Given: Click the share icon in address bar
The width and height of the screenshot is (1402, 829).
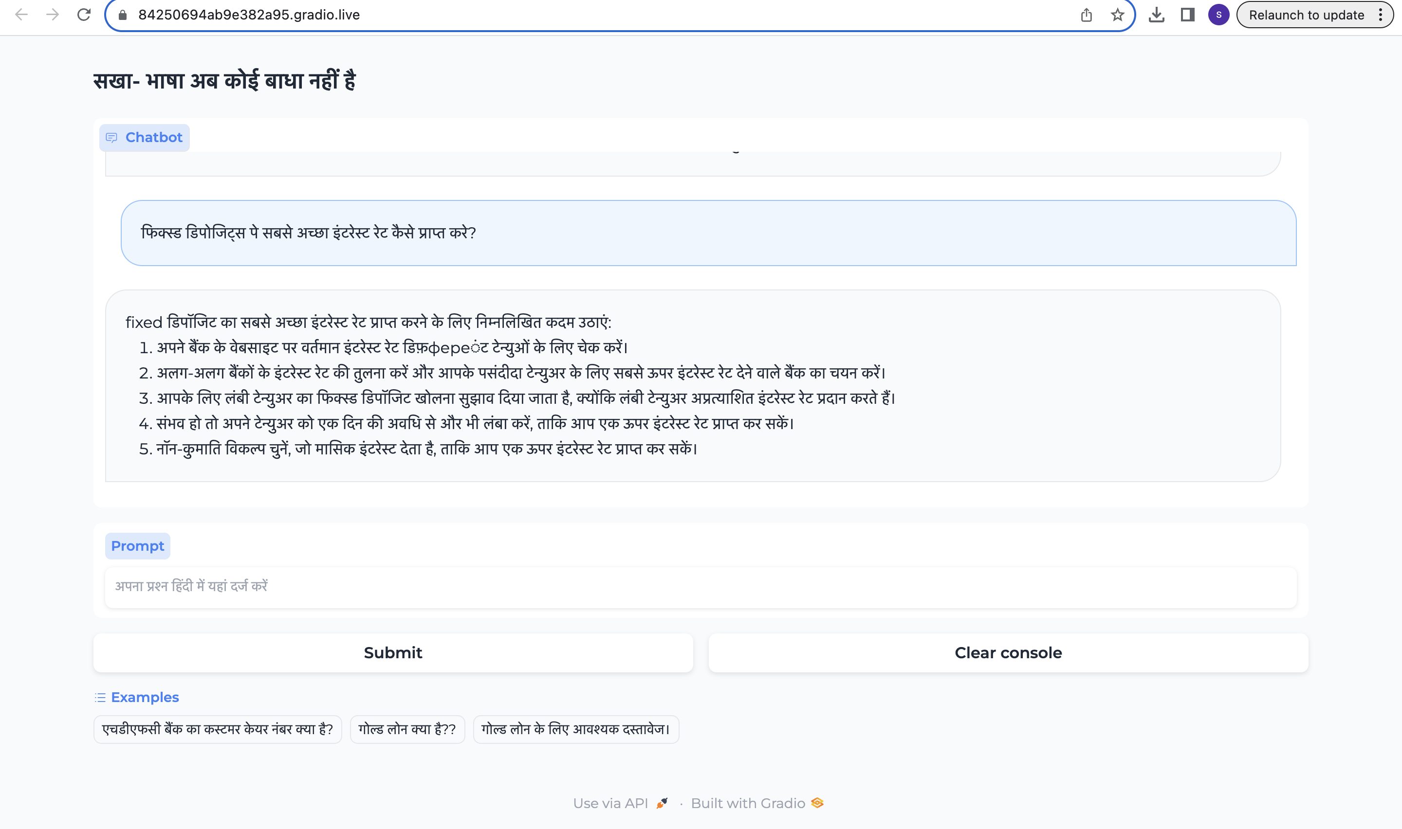Looking at the screenshot, I should pyautogui.click(x=1086, y=15).
